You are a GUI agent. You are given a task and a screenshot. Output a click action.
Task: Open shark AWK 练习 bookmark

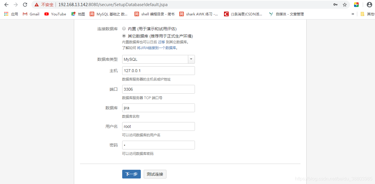tap(199, 14)
